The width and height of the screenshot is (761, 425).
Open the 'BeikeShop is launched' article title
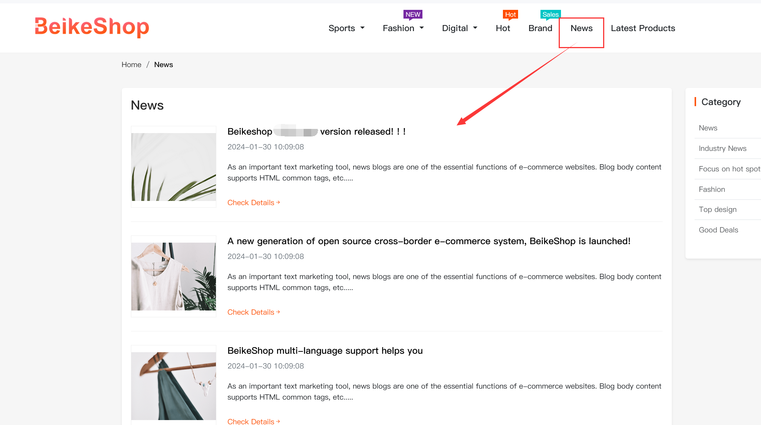pos(429,241)
